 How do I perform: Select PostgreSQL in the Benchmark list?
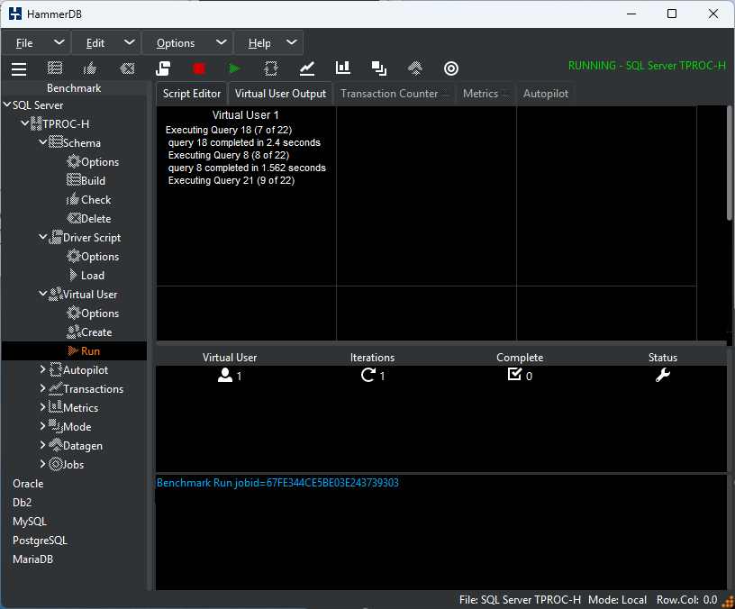point(40,541)
